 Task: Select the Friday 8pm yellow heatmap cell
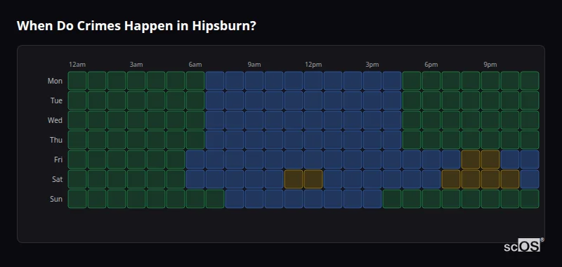tap(471, 159)
